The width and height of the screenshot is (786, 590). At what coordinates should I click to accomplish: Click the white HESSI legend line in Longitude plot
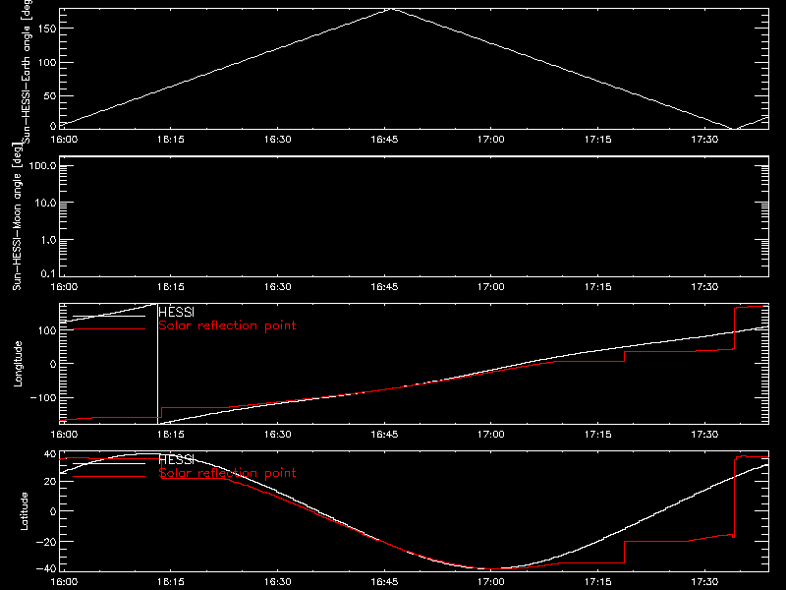(109, 316)
